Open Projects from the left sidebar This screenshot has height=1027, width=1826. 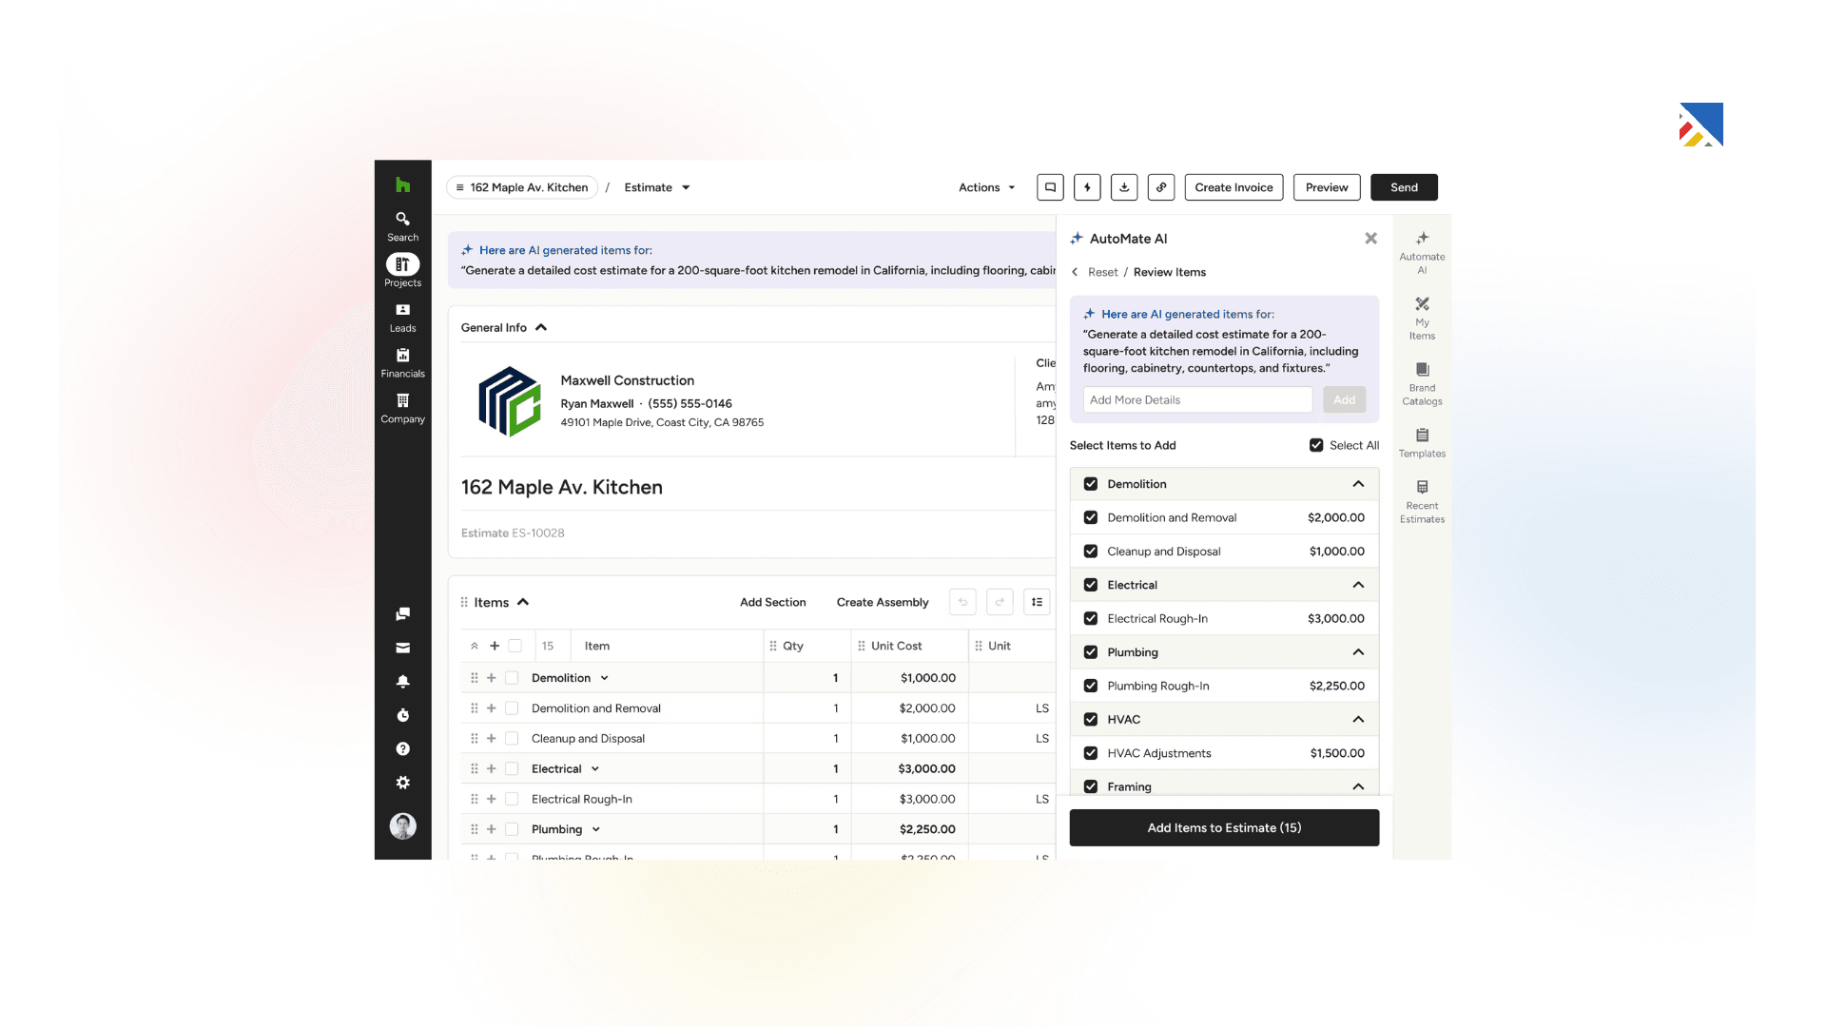pos(402,271)
